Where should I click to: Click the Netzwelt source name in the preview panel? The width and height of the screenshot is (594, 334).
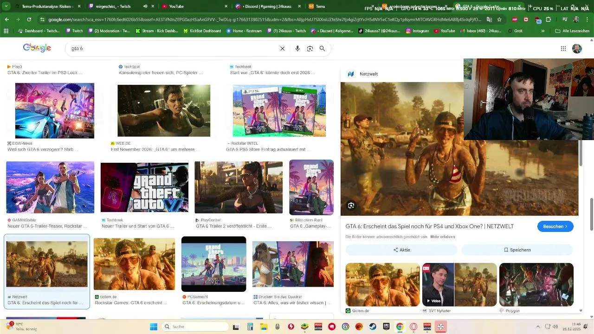click(368, 74)
